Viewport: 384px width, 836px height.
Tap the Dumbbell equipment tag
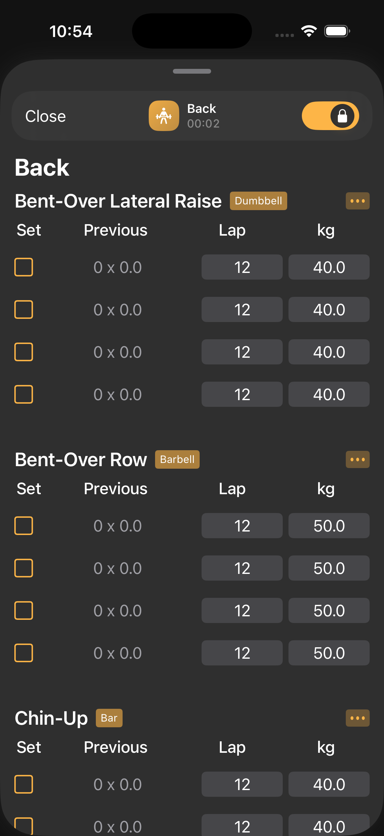click(x=258, y=201)
